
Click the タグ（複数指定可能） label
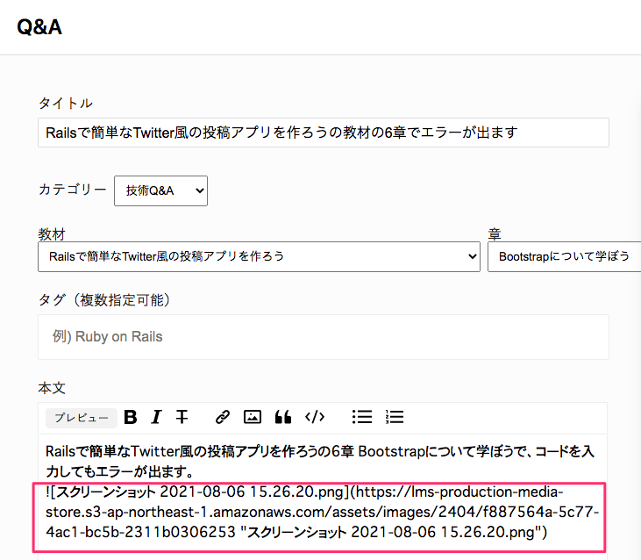click(x=103, y=300)
